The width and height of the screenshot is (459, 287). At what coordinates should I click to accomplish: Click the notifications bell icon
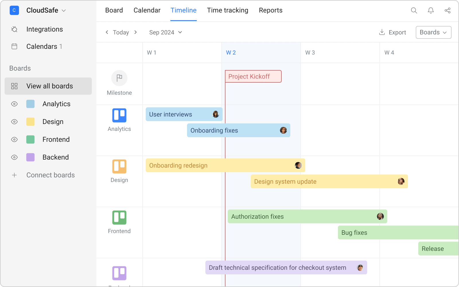431,10
